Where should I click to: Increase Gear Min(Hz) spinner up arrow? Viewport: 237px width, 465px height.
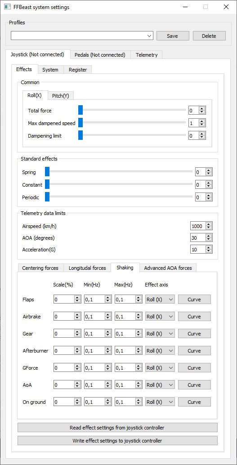tap(108, 332)
